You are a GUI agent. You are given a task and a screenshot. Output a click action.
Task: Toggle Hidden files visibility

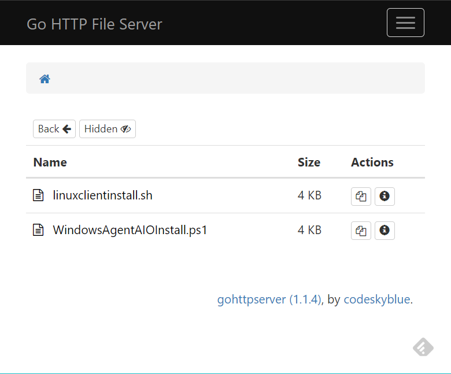click(x=107, y=129)
